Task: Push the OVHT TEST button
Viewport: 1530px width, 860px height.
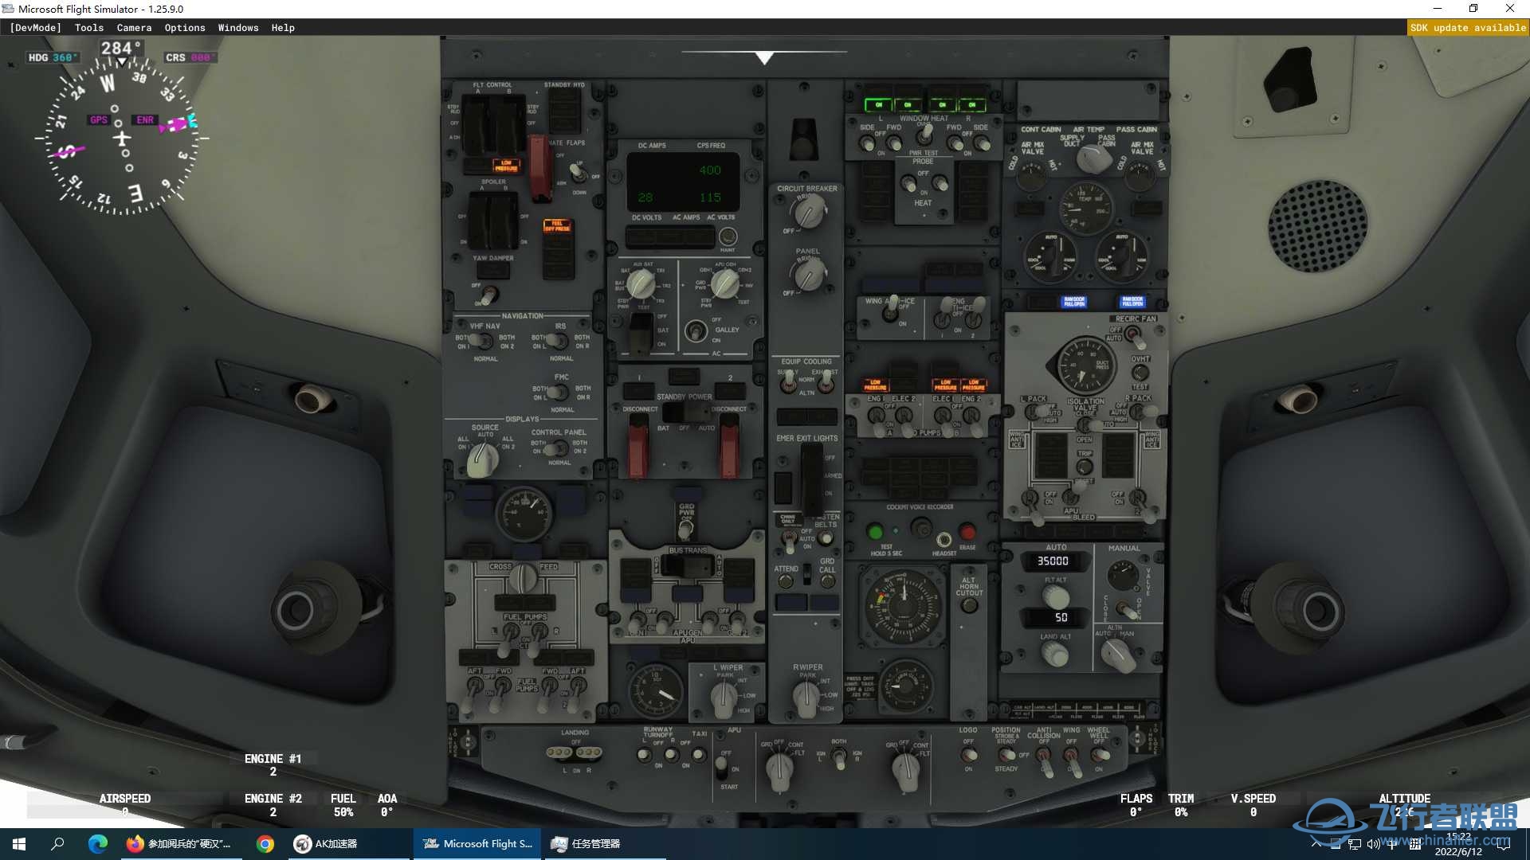Action: (1140, 373)
